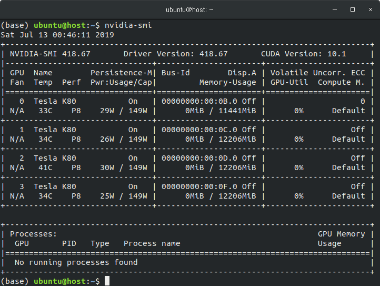Close the ubuntu@host terminal window
380x286 pixels.
371,9
